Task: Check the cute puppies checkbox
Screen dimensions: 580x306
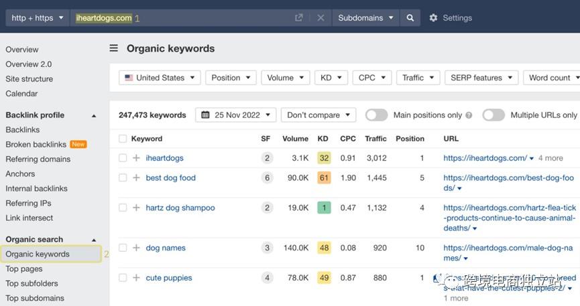Action: (123, 278)
